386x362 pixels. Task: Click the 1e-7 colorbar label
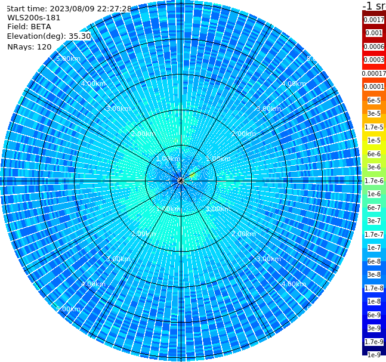coord(374,247)
